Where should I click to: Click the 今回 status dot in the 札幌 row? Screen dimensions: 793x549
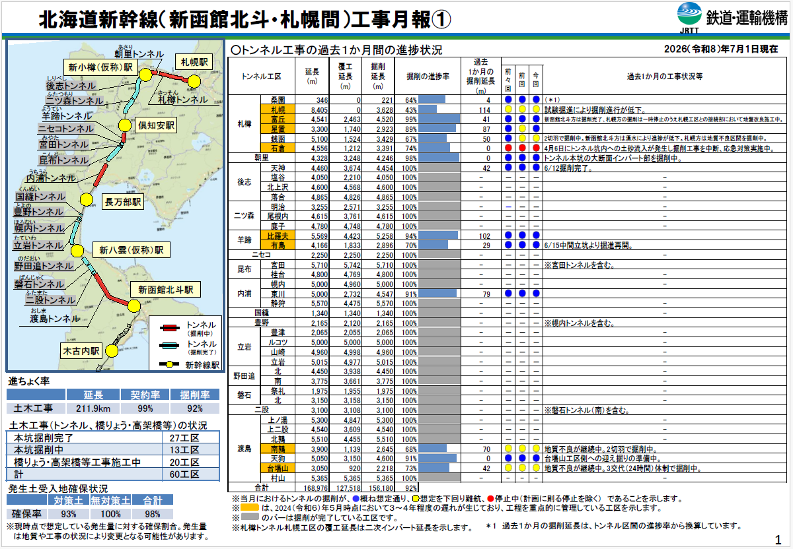point(536,110)
